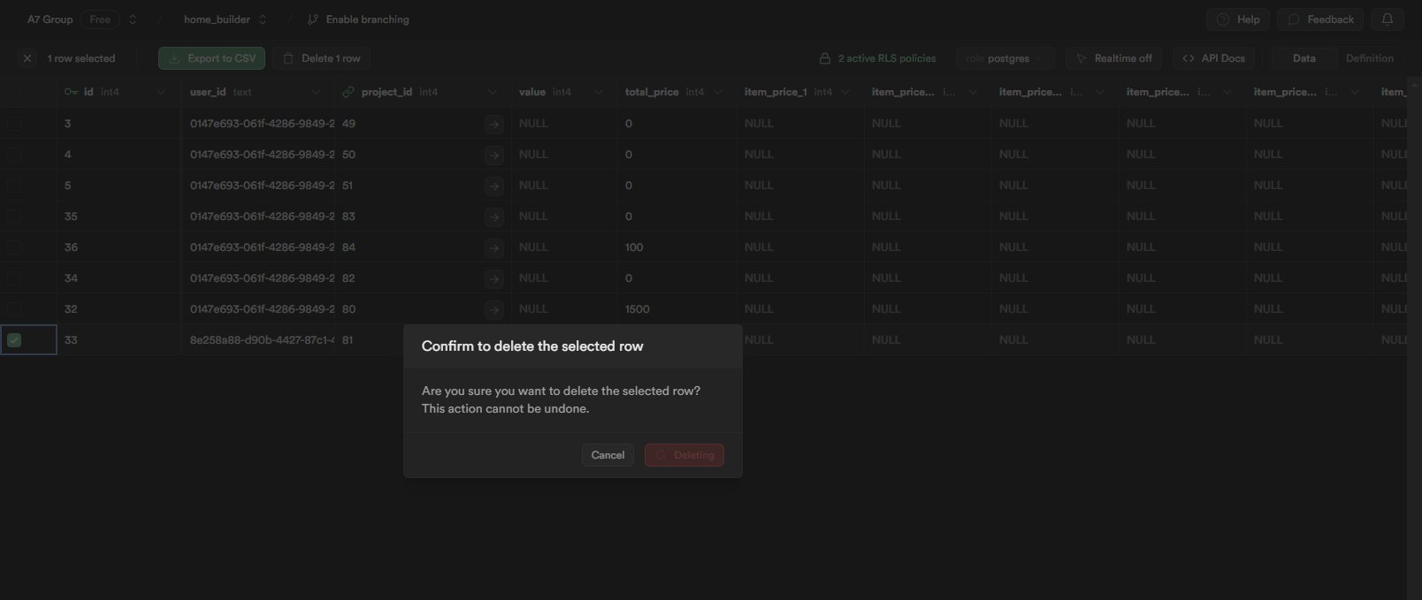Click the project_id foreign key link icon
The width and height of the screenshot is (1422, 600).
(348, 92)
